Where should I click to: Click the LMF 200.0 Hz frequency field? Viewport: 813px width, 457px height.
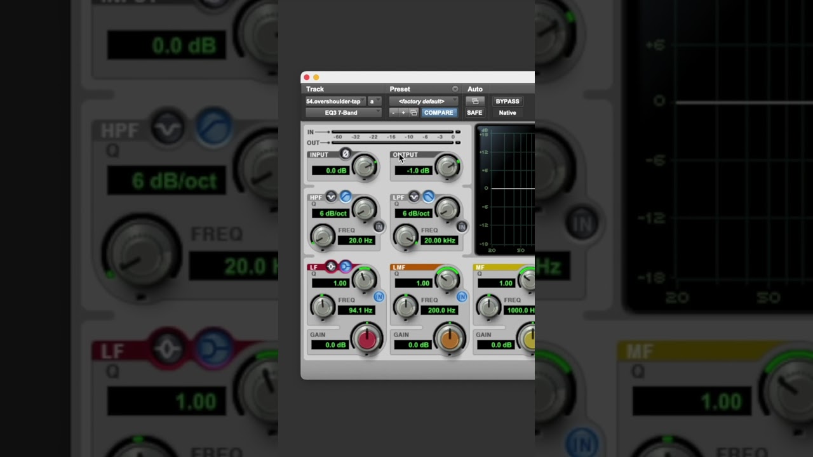click(440, 310)
